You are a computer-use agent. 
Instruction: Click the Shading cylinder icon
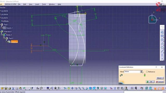point(98,88)
